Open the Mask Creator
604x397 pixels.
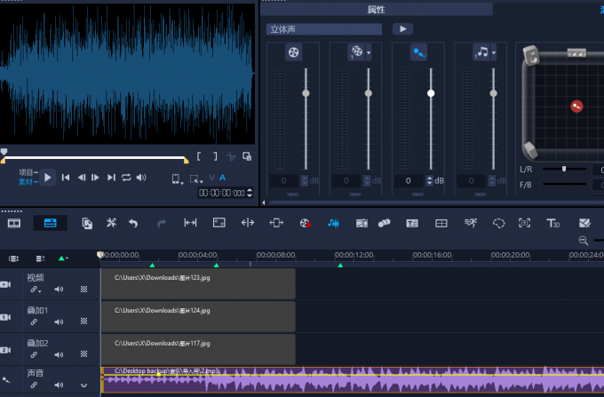[x=498, y=223]
